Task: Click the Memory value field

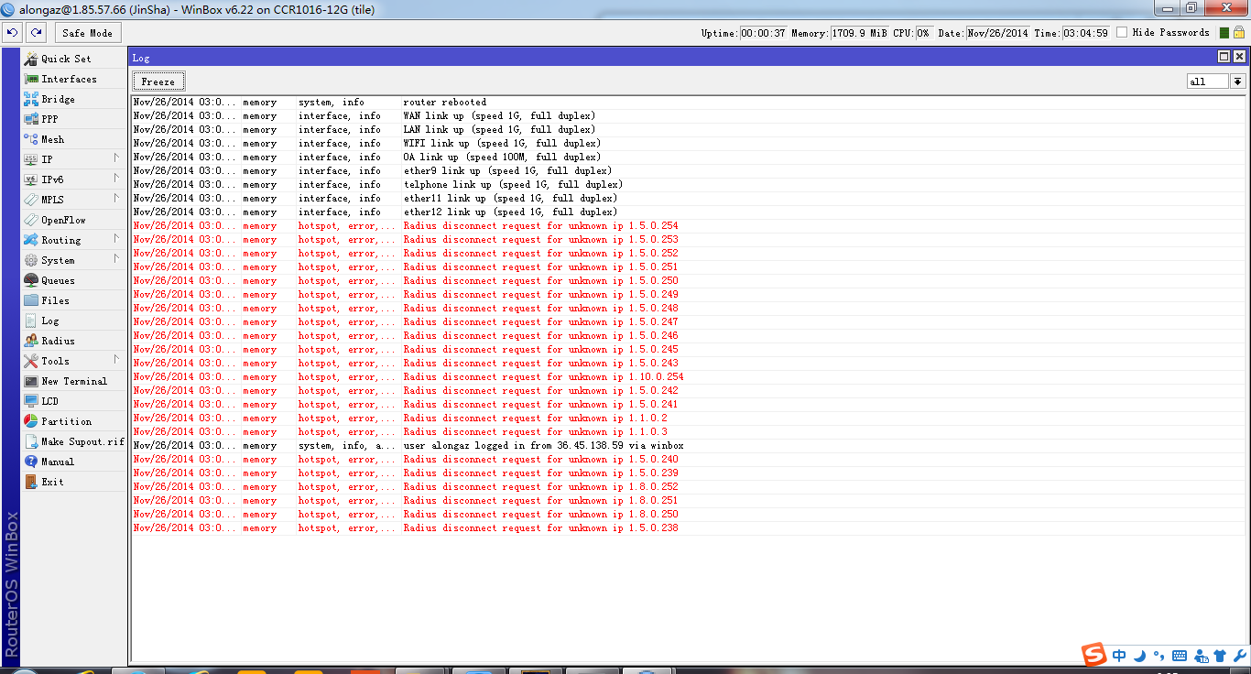Action: [860, 33]
